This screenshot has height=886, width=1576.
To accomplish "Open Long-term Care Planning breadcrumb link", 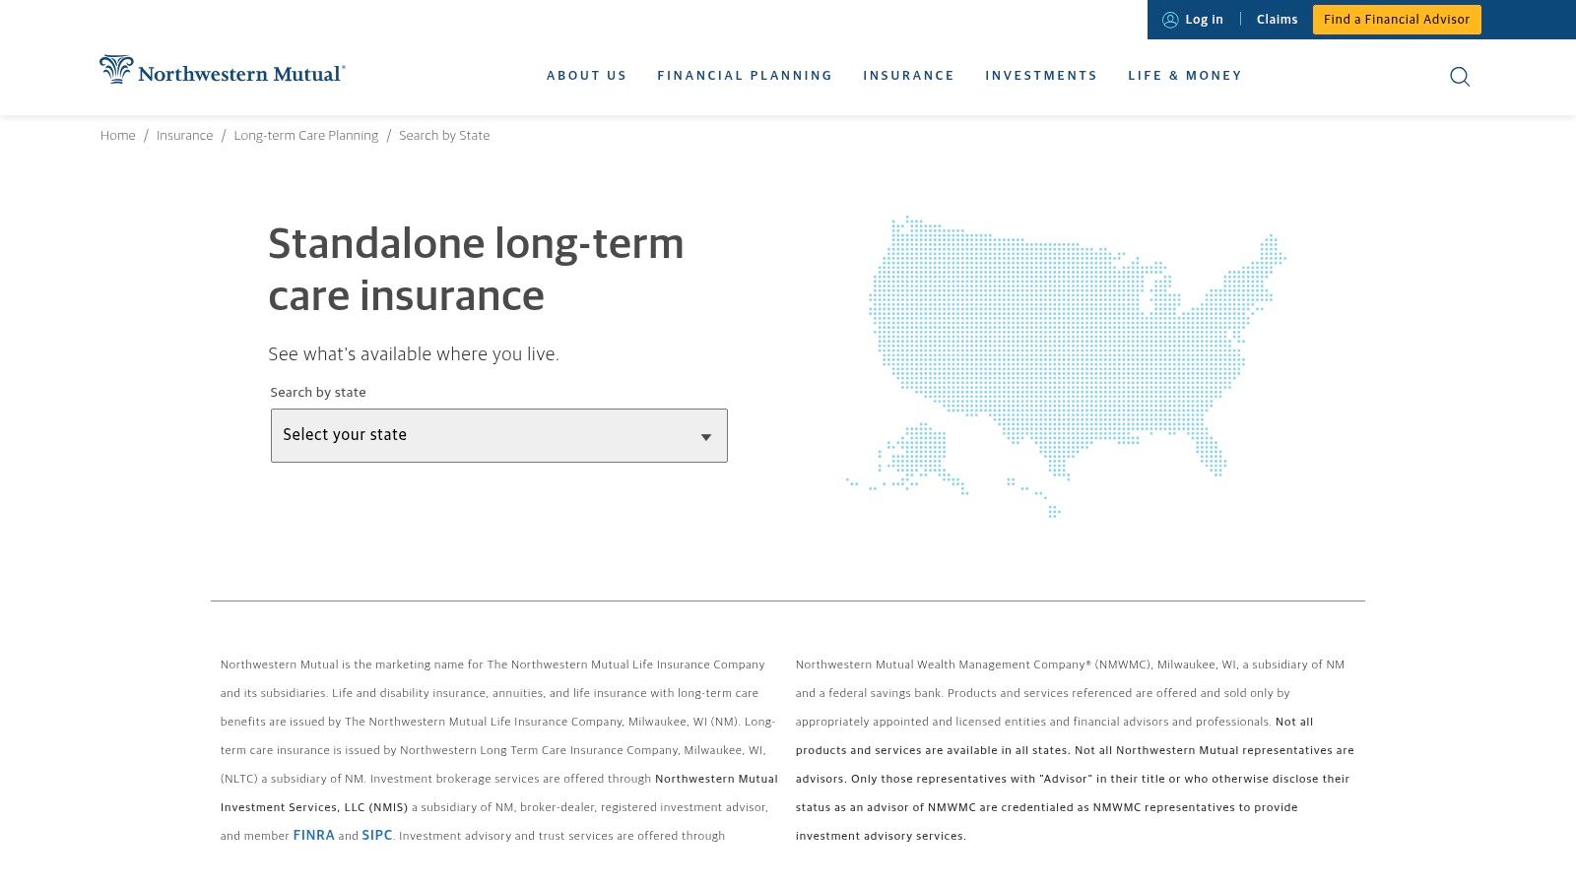I will pyautogui.click(x=305, y=135).
